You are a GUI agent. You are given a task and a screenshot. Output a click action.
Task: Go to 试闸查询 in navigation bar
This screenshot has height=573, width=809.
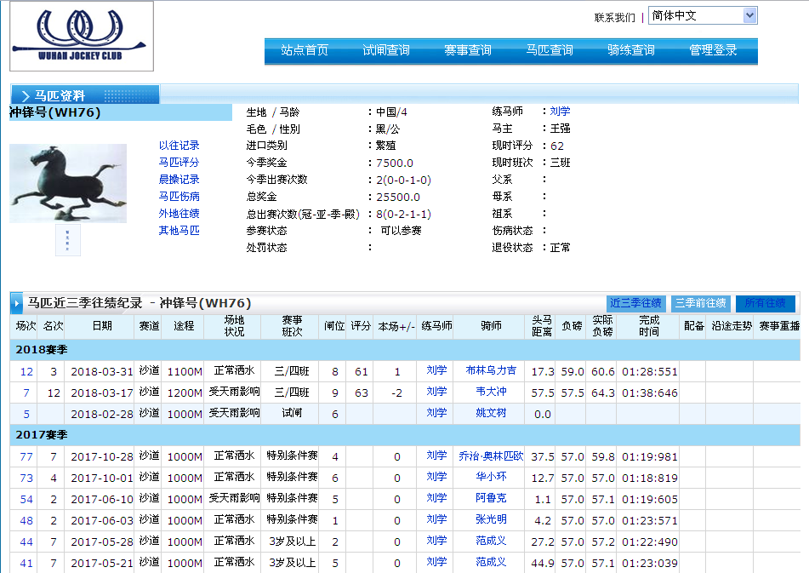coord(386,51)
